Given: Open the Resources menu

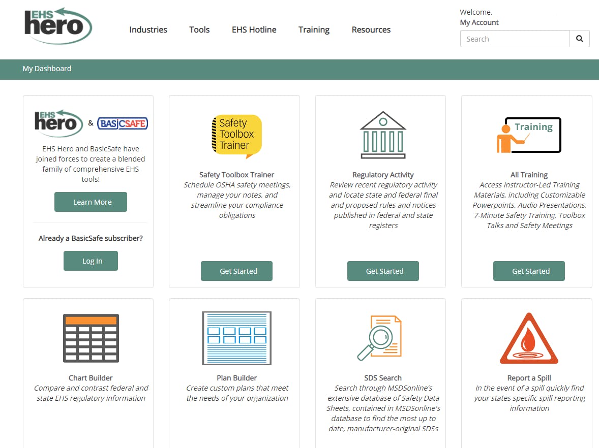Looking at the screenshot, I should (371, 30).
